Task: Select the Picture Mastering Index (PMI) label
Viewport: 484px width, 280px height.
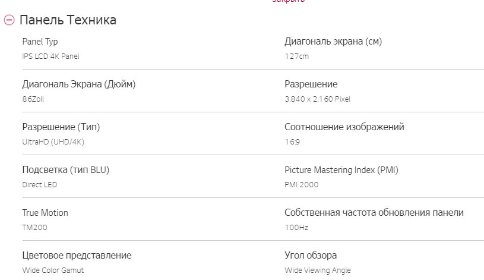Action: pyautogui.click(x=341, y=170)
